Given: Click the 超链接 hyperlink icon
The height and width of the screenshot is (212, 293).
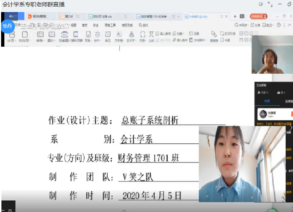Looking at the screenshot, I should tap(214, 35).
